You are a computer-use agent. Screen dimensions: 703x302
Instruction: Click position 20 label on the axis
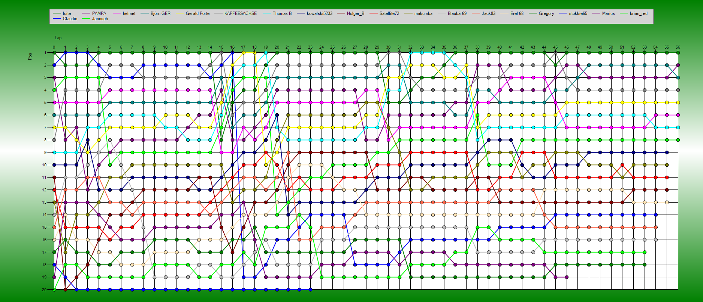tap(44, 290)
